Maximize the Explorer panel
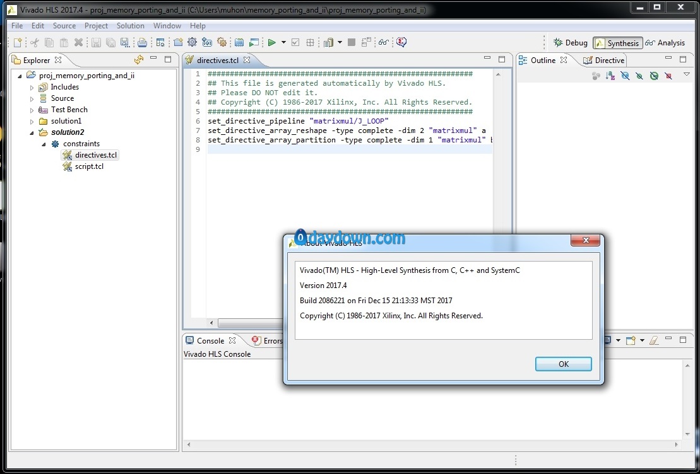Screen dimensions: 700x474 click(x=168, y=59)
